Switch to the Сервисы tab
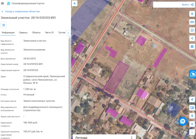Image resolution: width=196 pixels, height=139 pixels. (x=23, y=33)
